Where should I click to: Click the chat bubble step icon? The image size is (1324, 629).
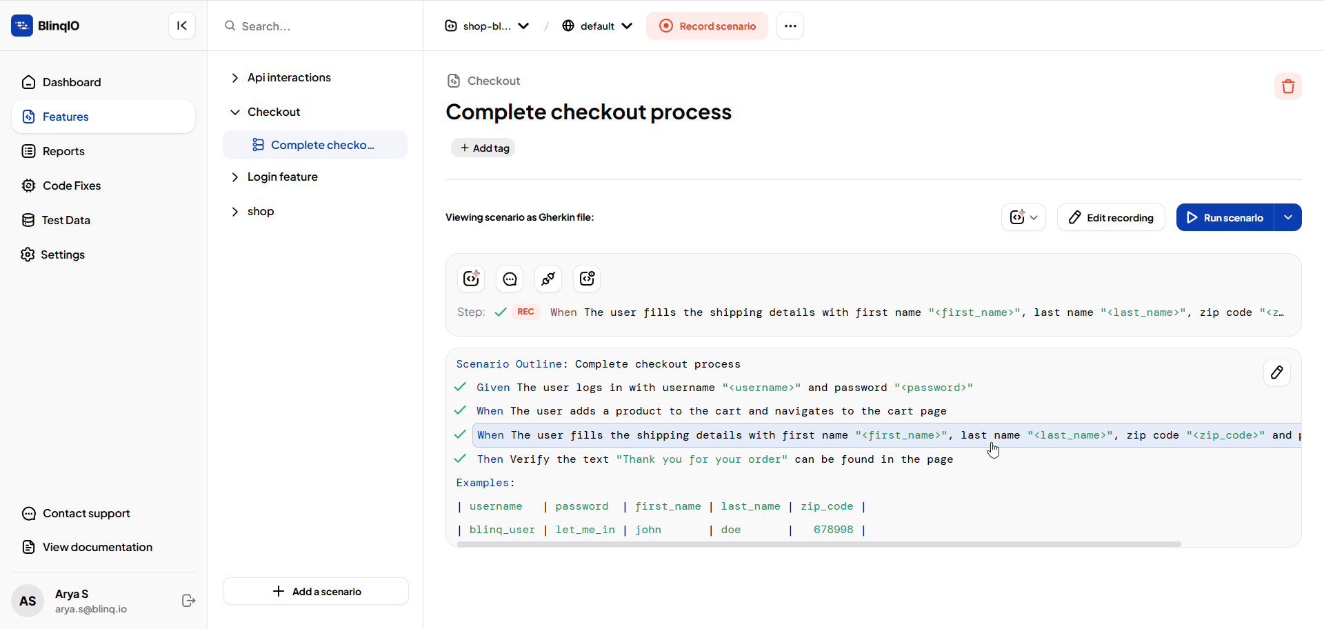(x=510, y=279)
